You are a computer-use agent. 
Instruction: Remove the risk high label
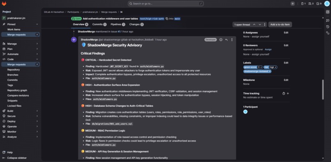tap(276, 67)
